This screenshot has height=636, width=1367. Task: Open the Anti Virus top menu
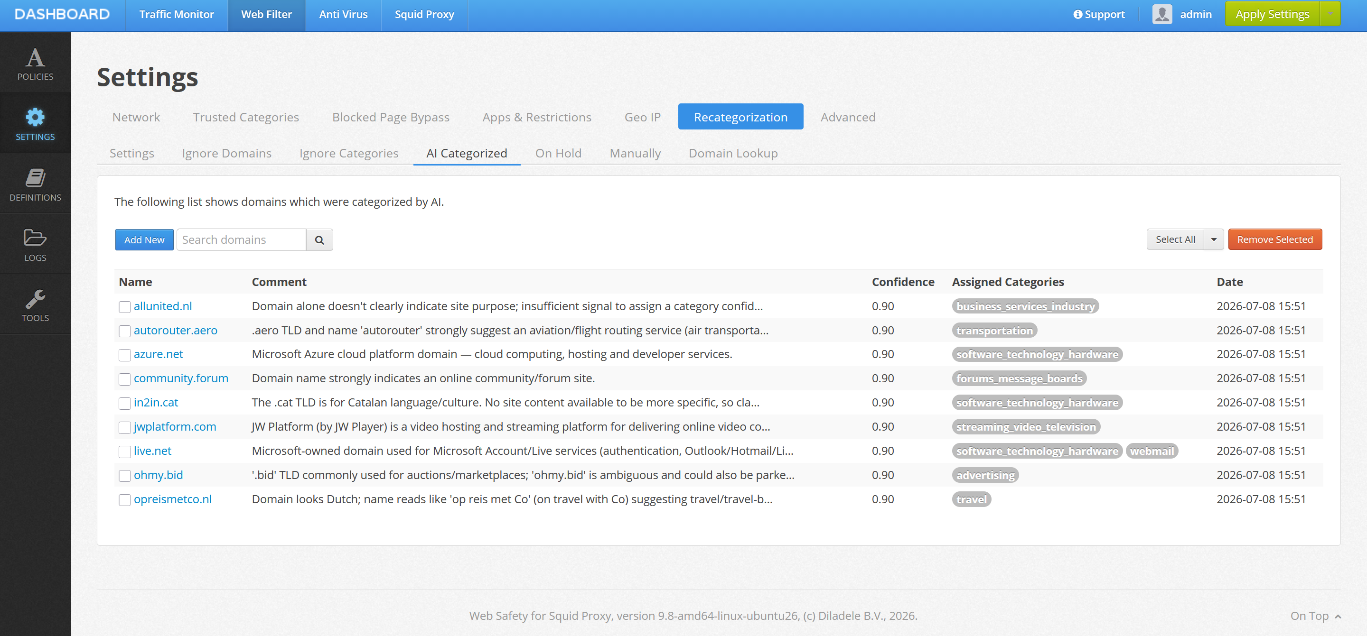coord(343,14)
